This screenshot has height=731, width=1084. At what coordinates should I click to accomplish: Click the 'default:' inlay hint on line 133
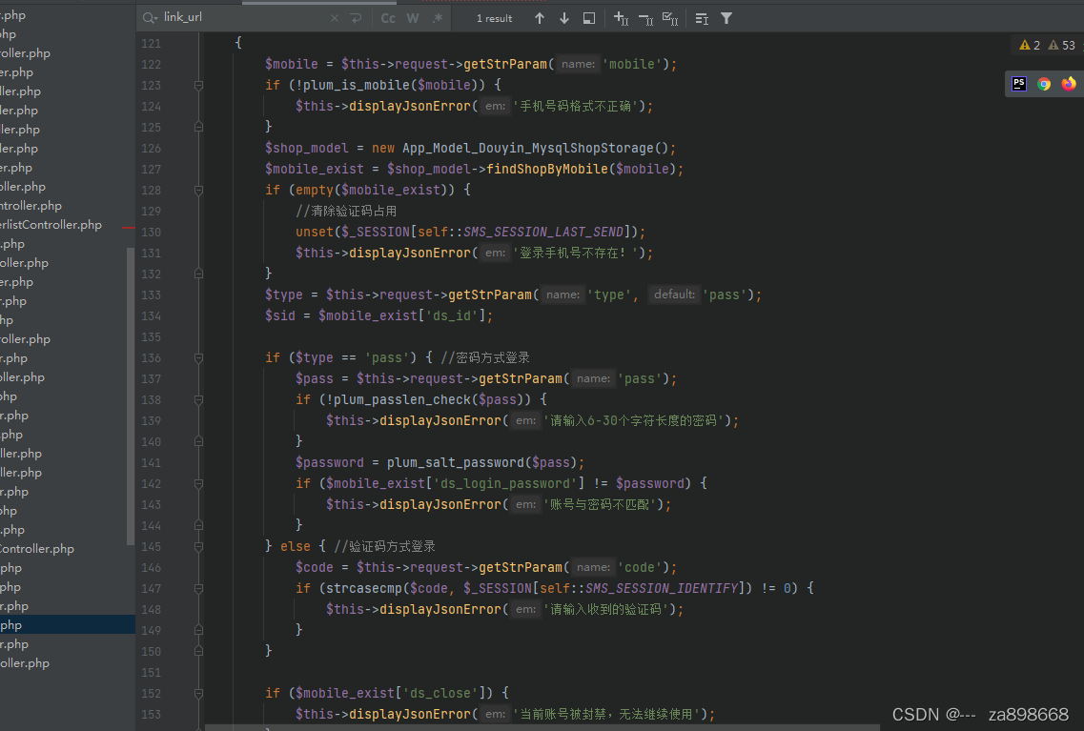pyautogui.click(x=674, y=294)
